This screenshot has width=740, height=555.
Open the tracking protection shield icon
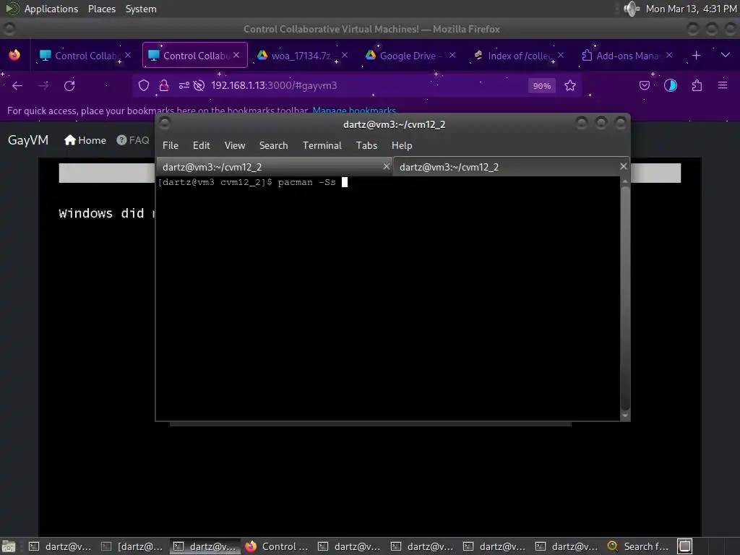[x=144, y=85]
